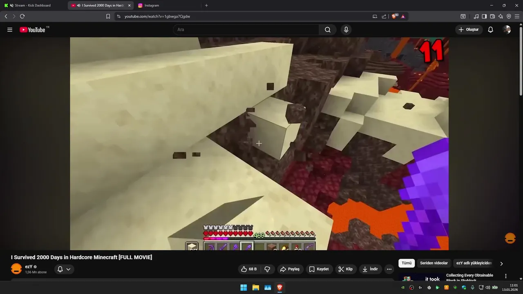Click the microphone tray icon
This screenshot has height=294, width=523.
click(473, 287)
